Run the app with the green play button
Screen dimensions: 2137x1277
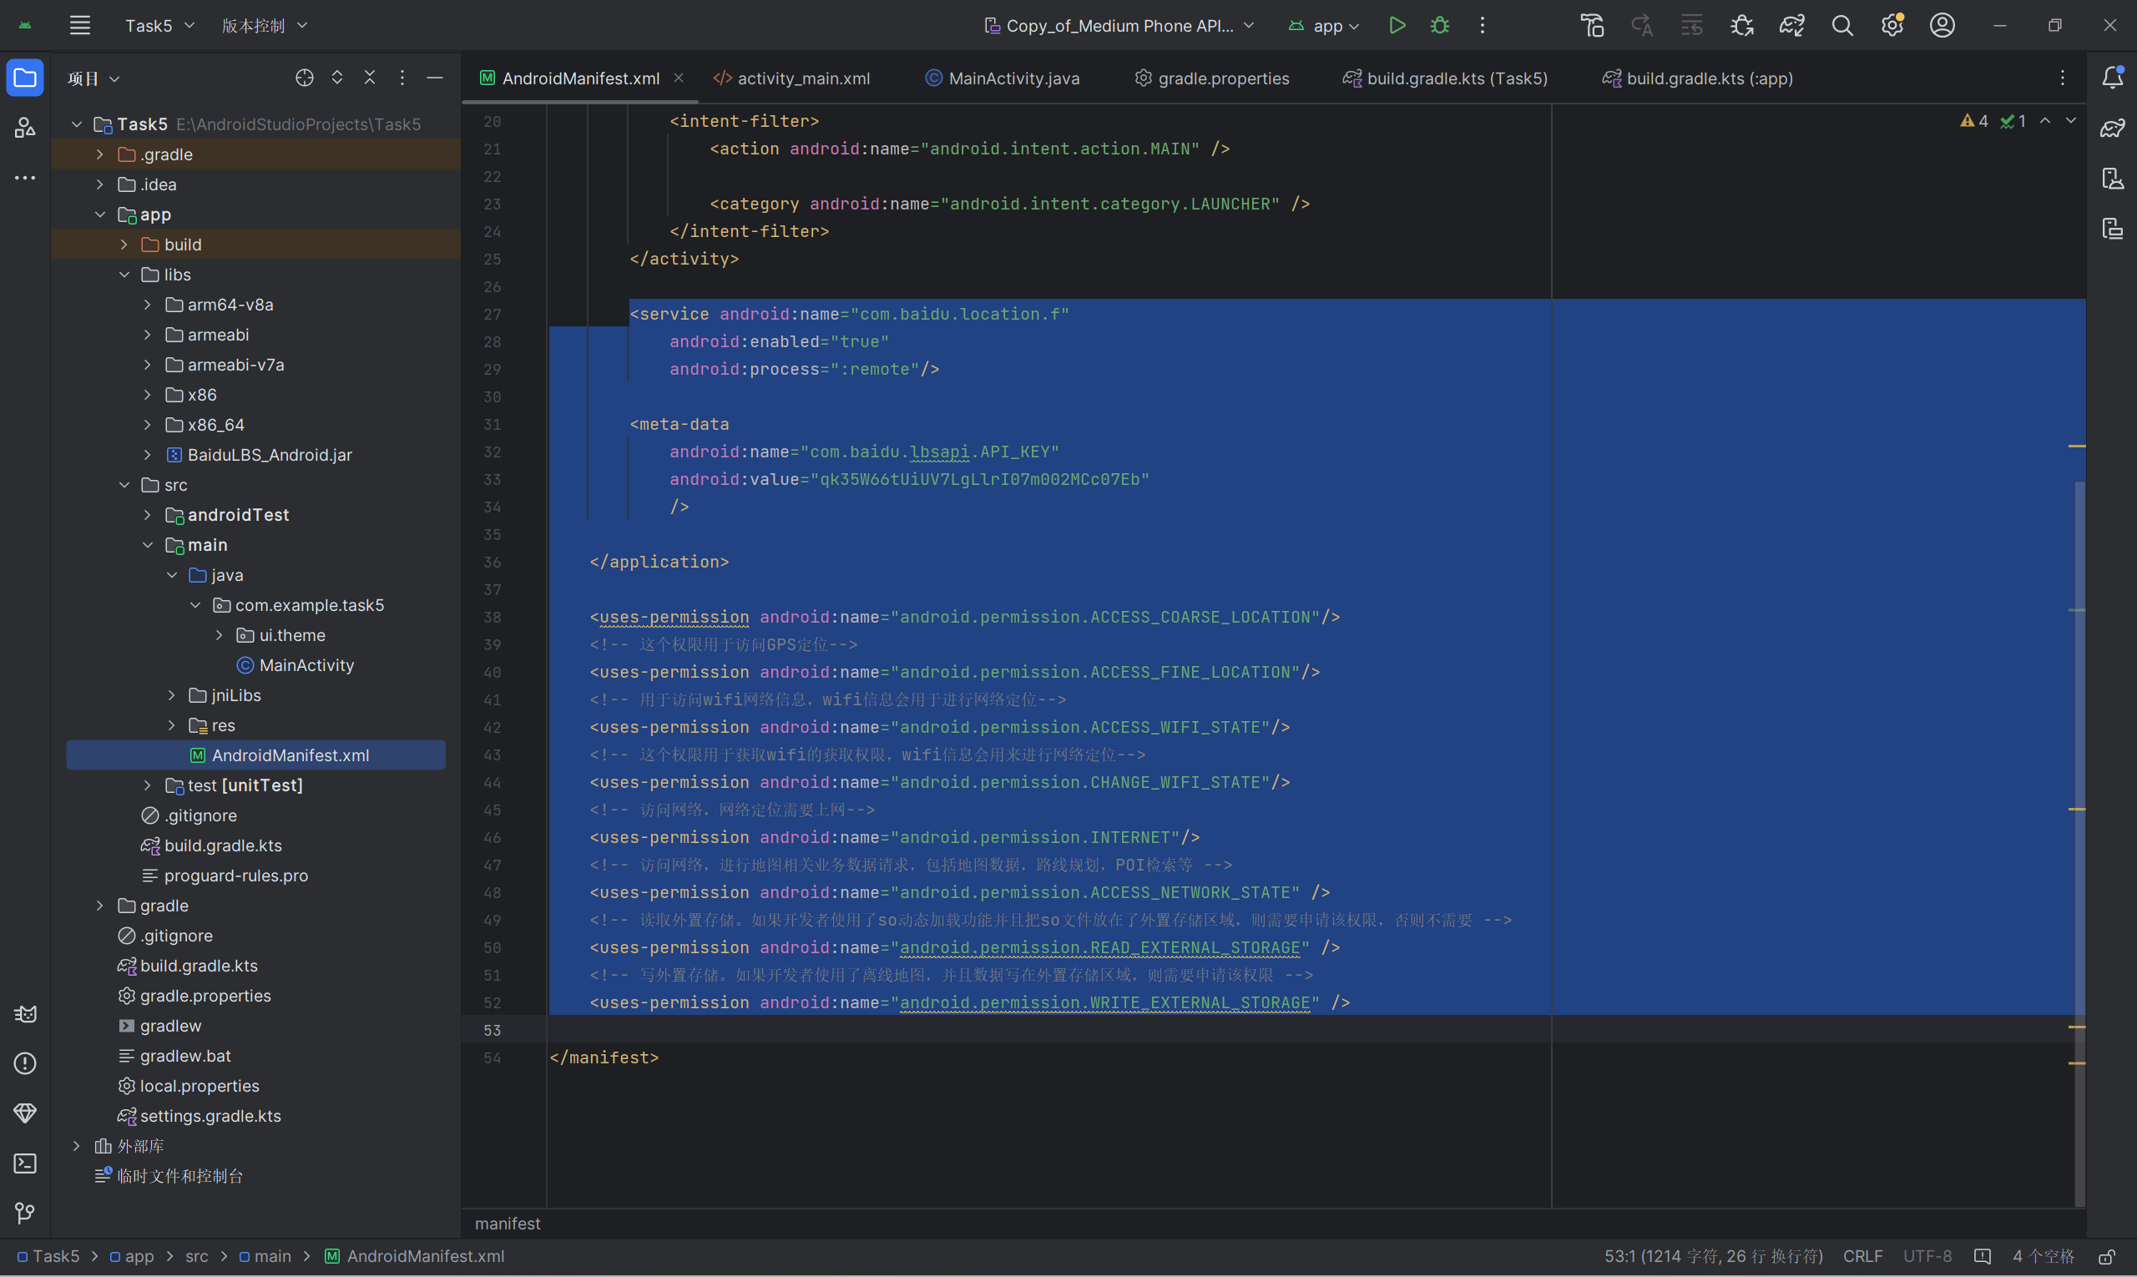coord(1396,26)
